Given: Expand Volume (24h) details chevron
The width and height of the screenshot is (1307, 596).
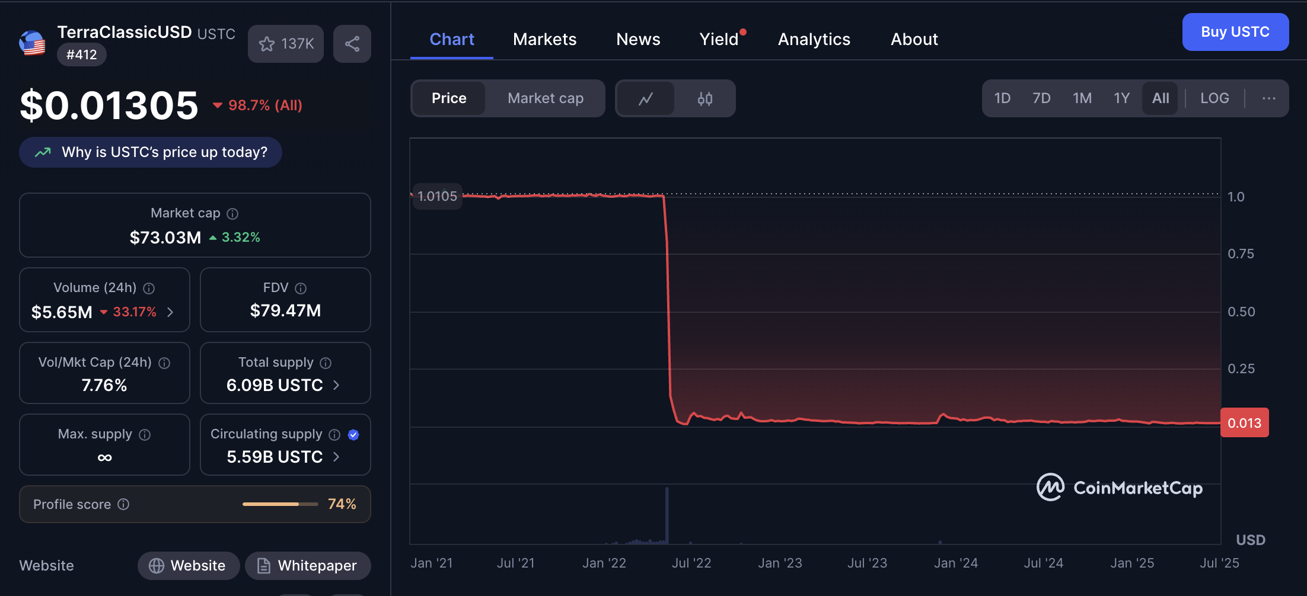Looking at the screenshot, I should [170, 311].
